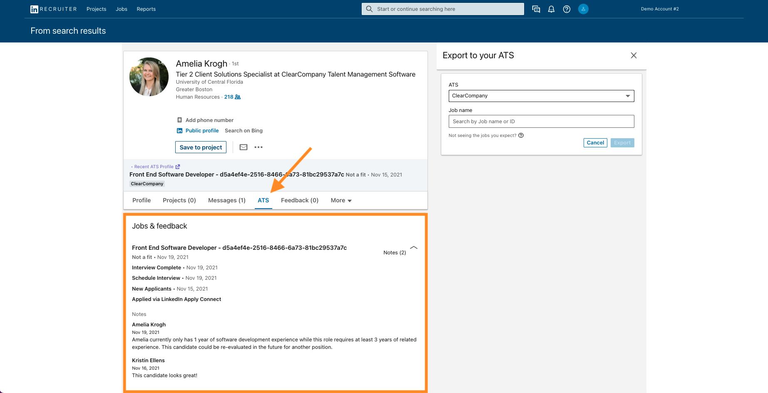Image resolution: width=768 pixels, height=393 pixels.
Task: Click the Jobs & feedback heading
Action: click(159, 226)
